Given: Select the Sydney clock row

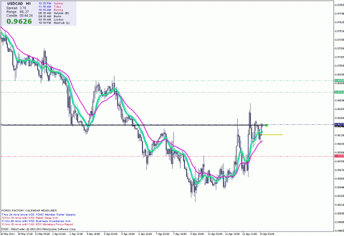Looking at the screenshot, I should click(51, 3).
